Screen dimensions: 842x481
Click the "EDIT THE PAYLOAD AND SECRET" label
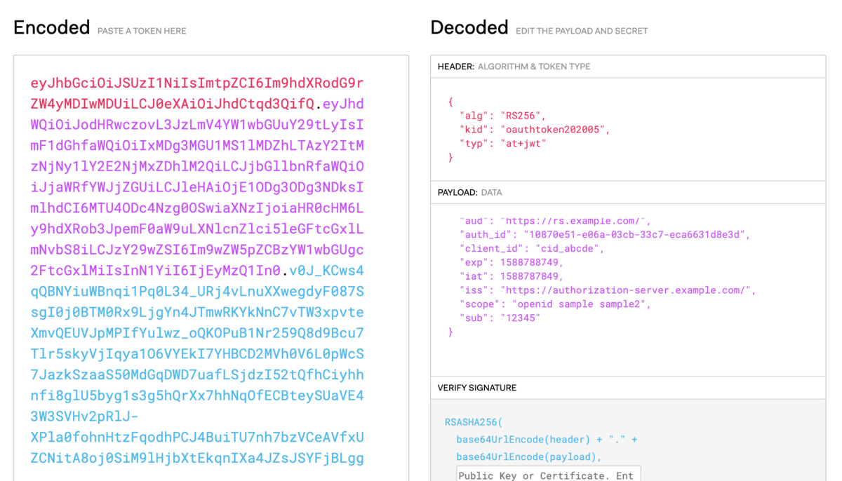pyautogui.click(x=582, y=31)
